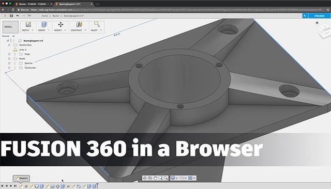This screenshot has width=331, height=189.
Task: Jump timeline to the beginning
Action: click(x=2, y=186)
